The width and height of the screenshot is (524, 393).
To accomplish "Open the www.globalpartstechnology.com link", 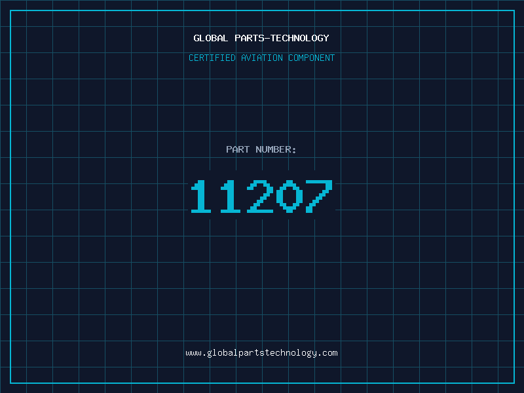I will [x=261, y=353].
